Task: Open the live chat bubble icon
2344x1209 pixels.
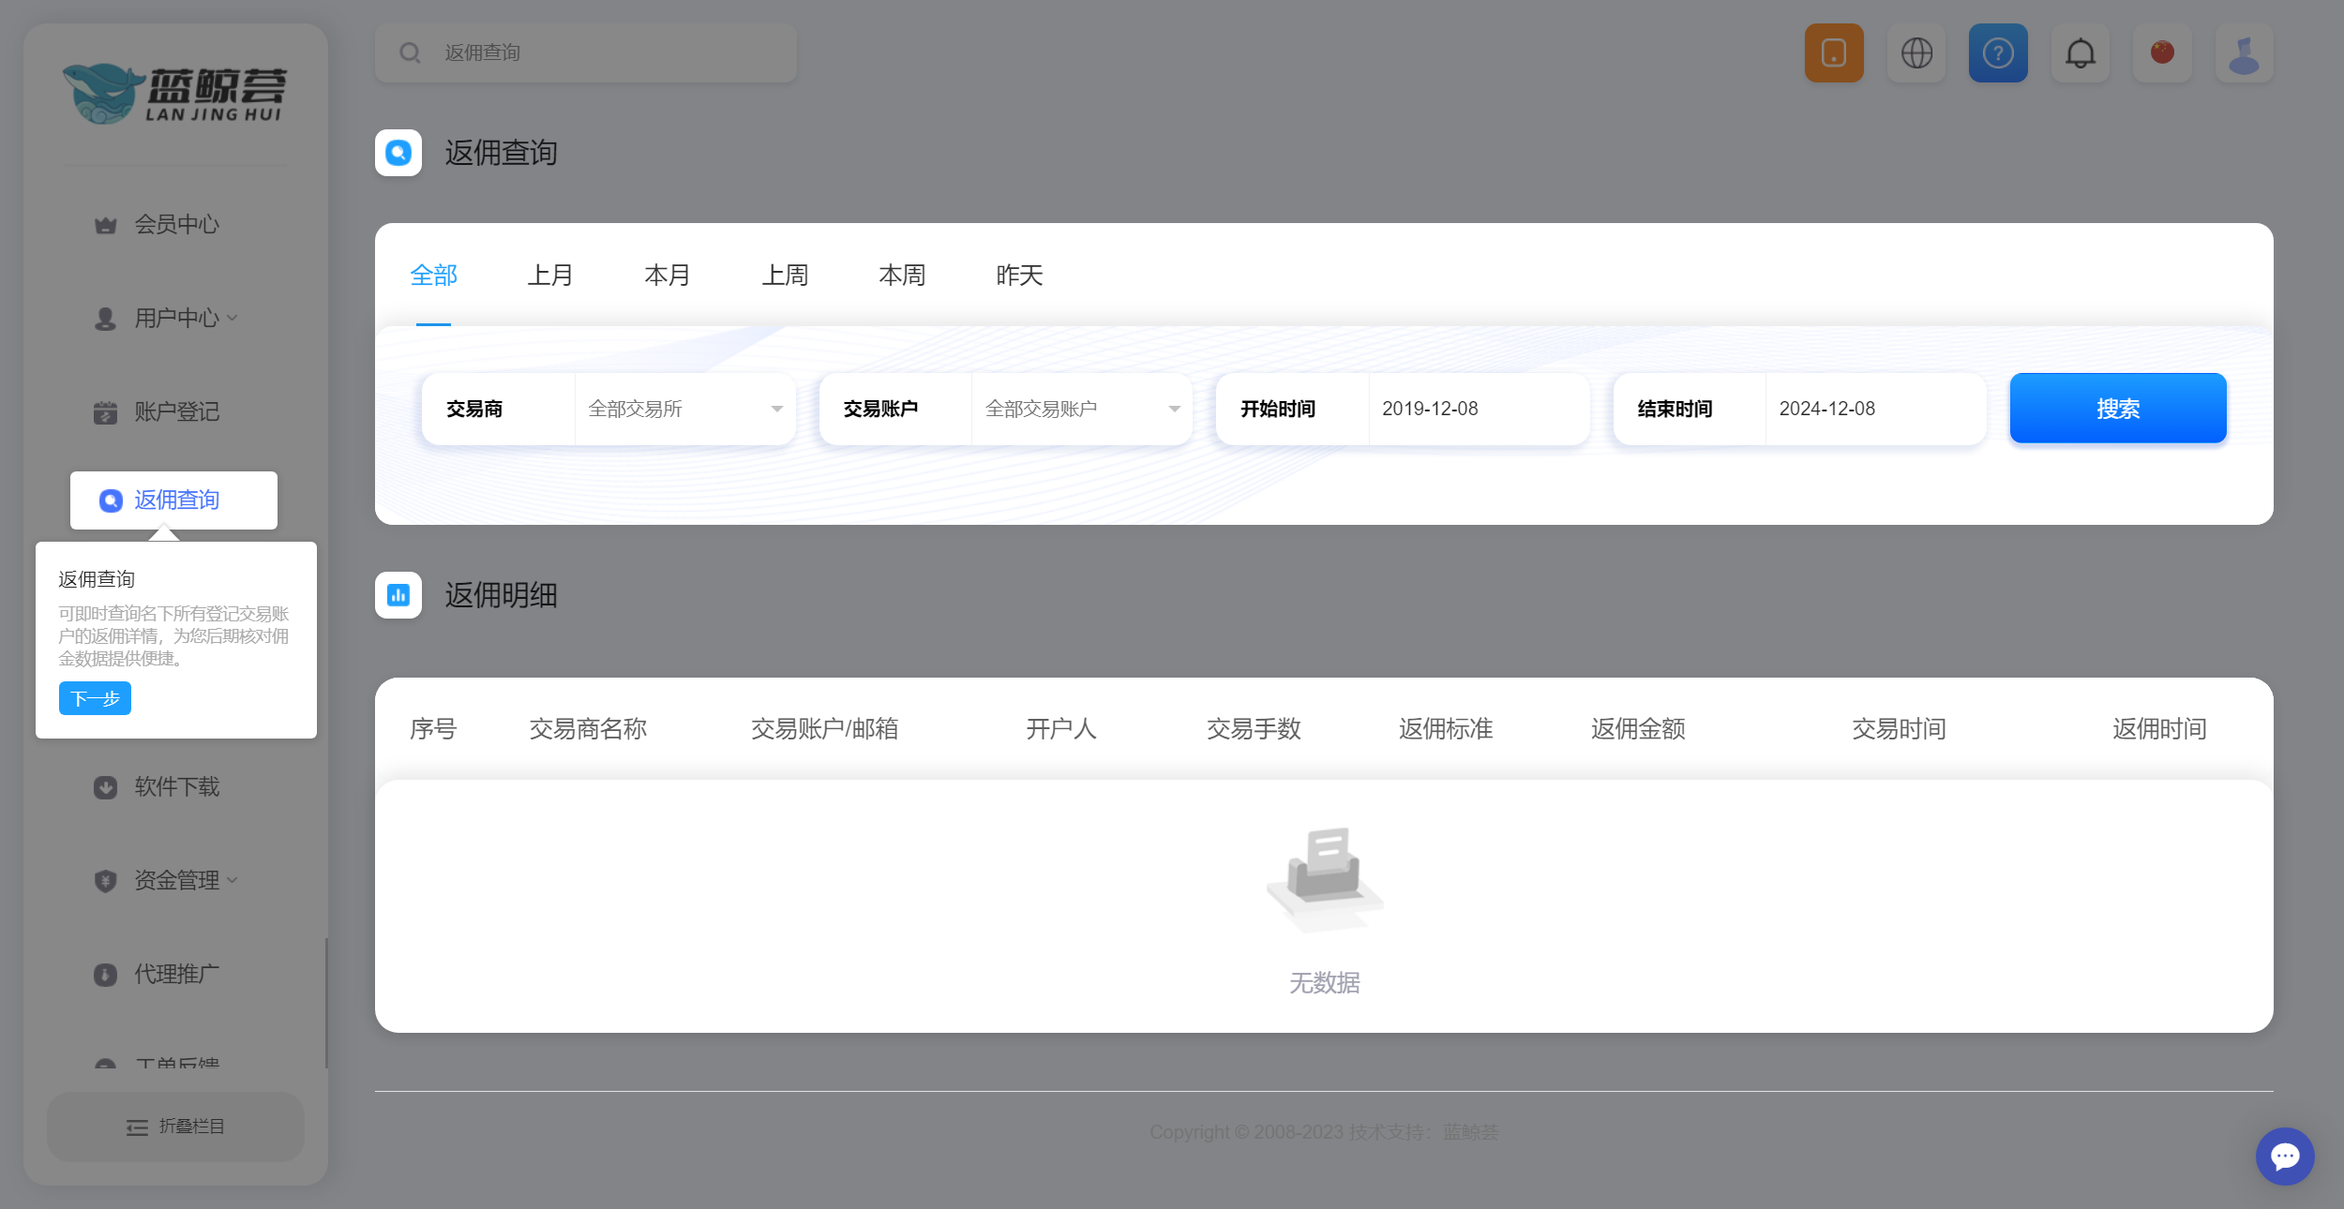Action: 2284,1156
